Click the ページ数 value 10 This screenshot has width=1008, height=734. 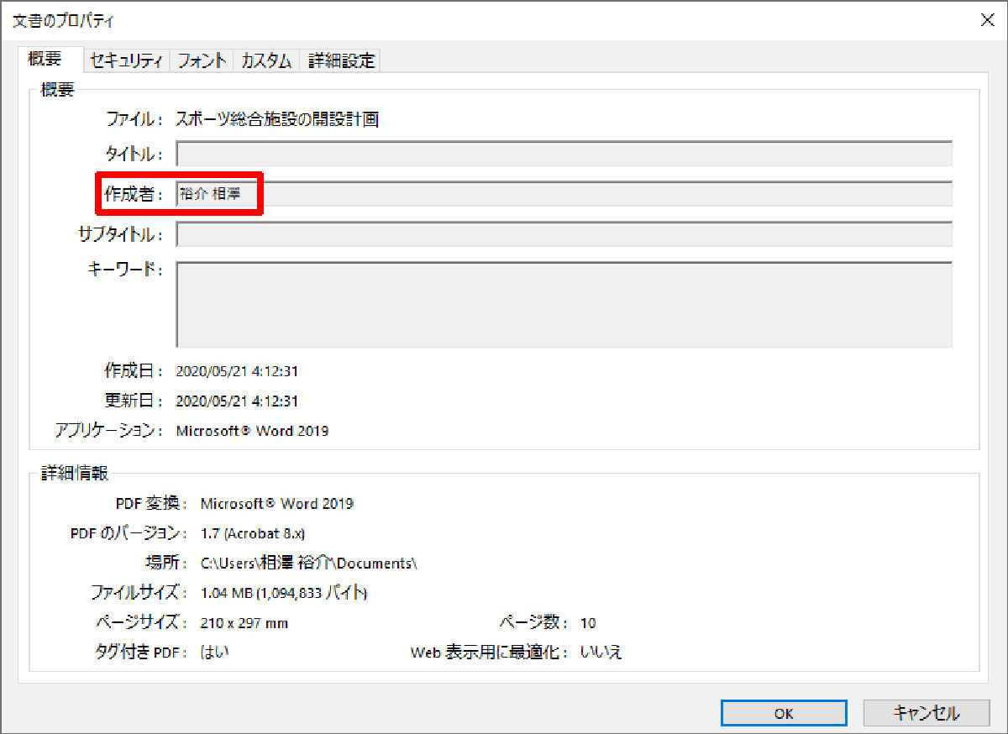tap(588, 623)
